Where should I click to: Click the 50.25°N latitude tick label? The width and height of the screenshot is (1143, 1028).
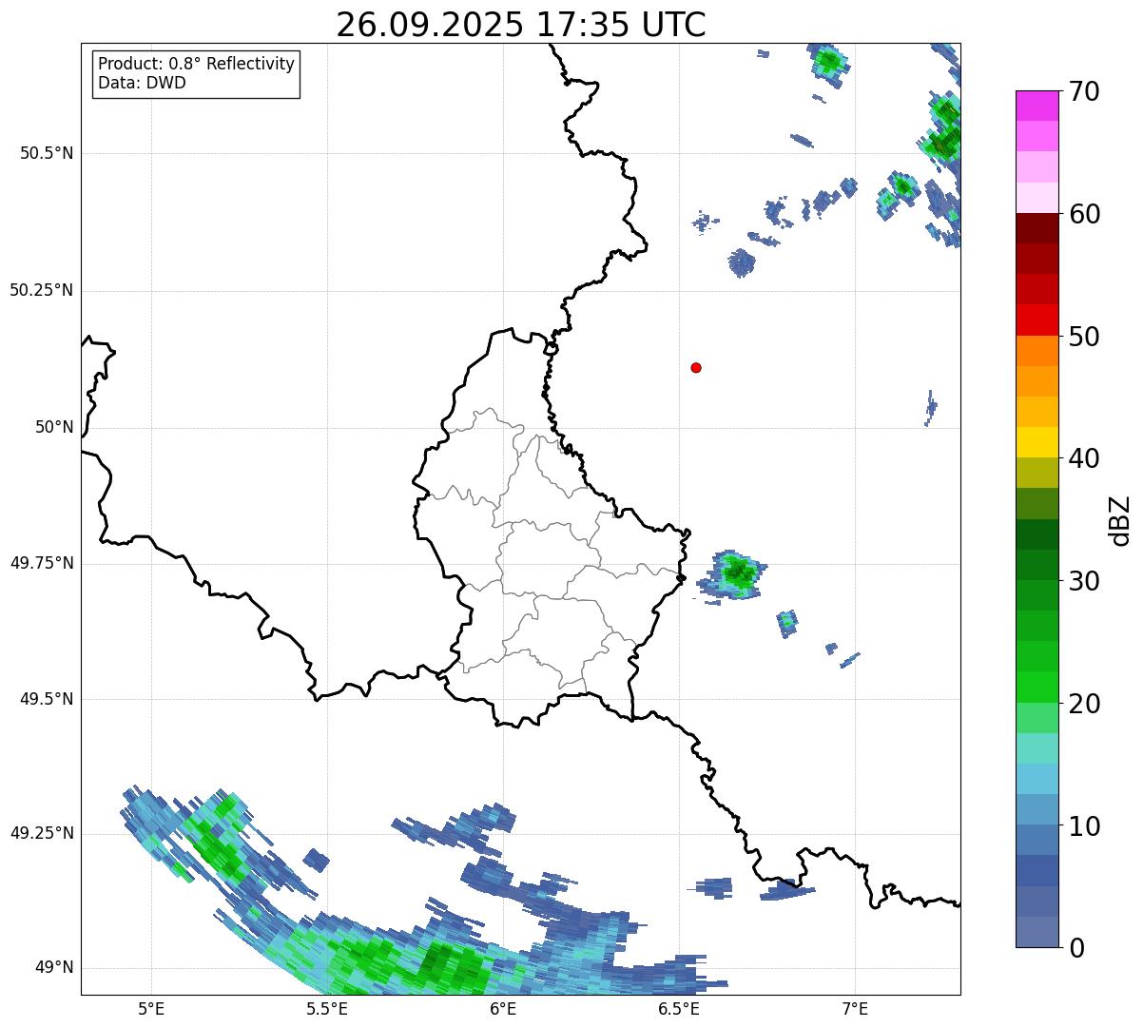[x=42, y=290]
